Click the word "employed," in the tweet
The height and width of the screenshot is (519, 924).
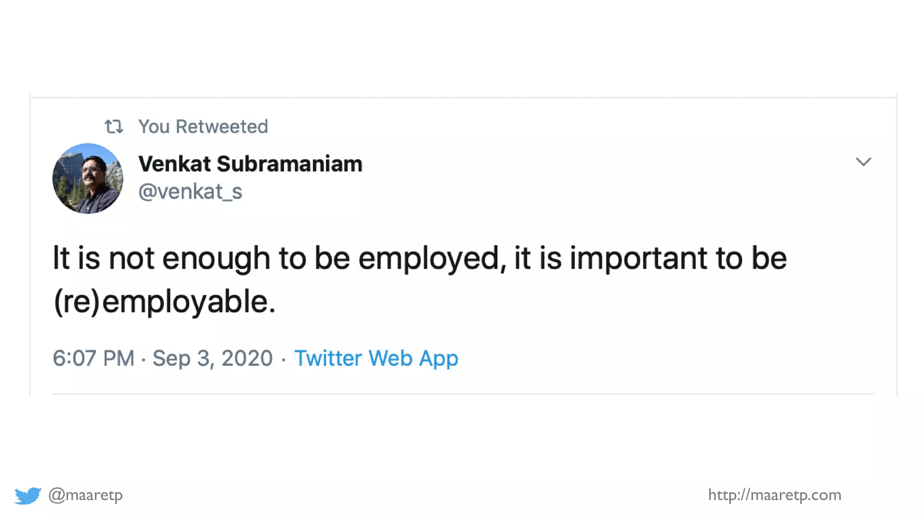432,259
